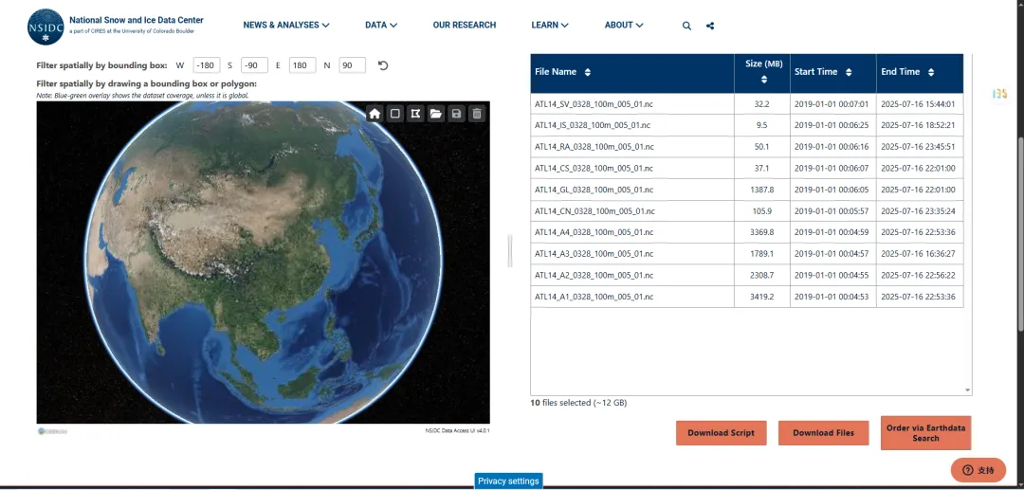Click the Download Files button
Image resolution: width=1024 pixels, height=490 pixels.
click(x=823, y=432)
